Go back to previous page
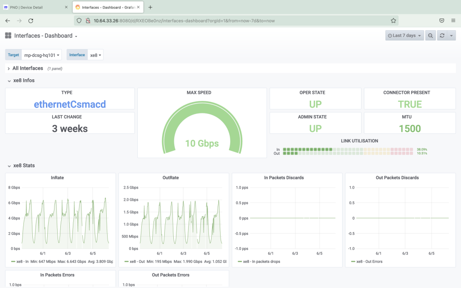 tap(8, 21)
